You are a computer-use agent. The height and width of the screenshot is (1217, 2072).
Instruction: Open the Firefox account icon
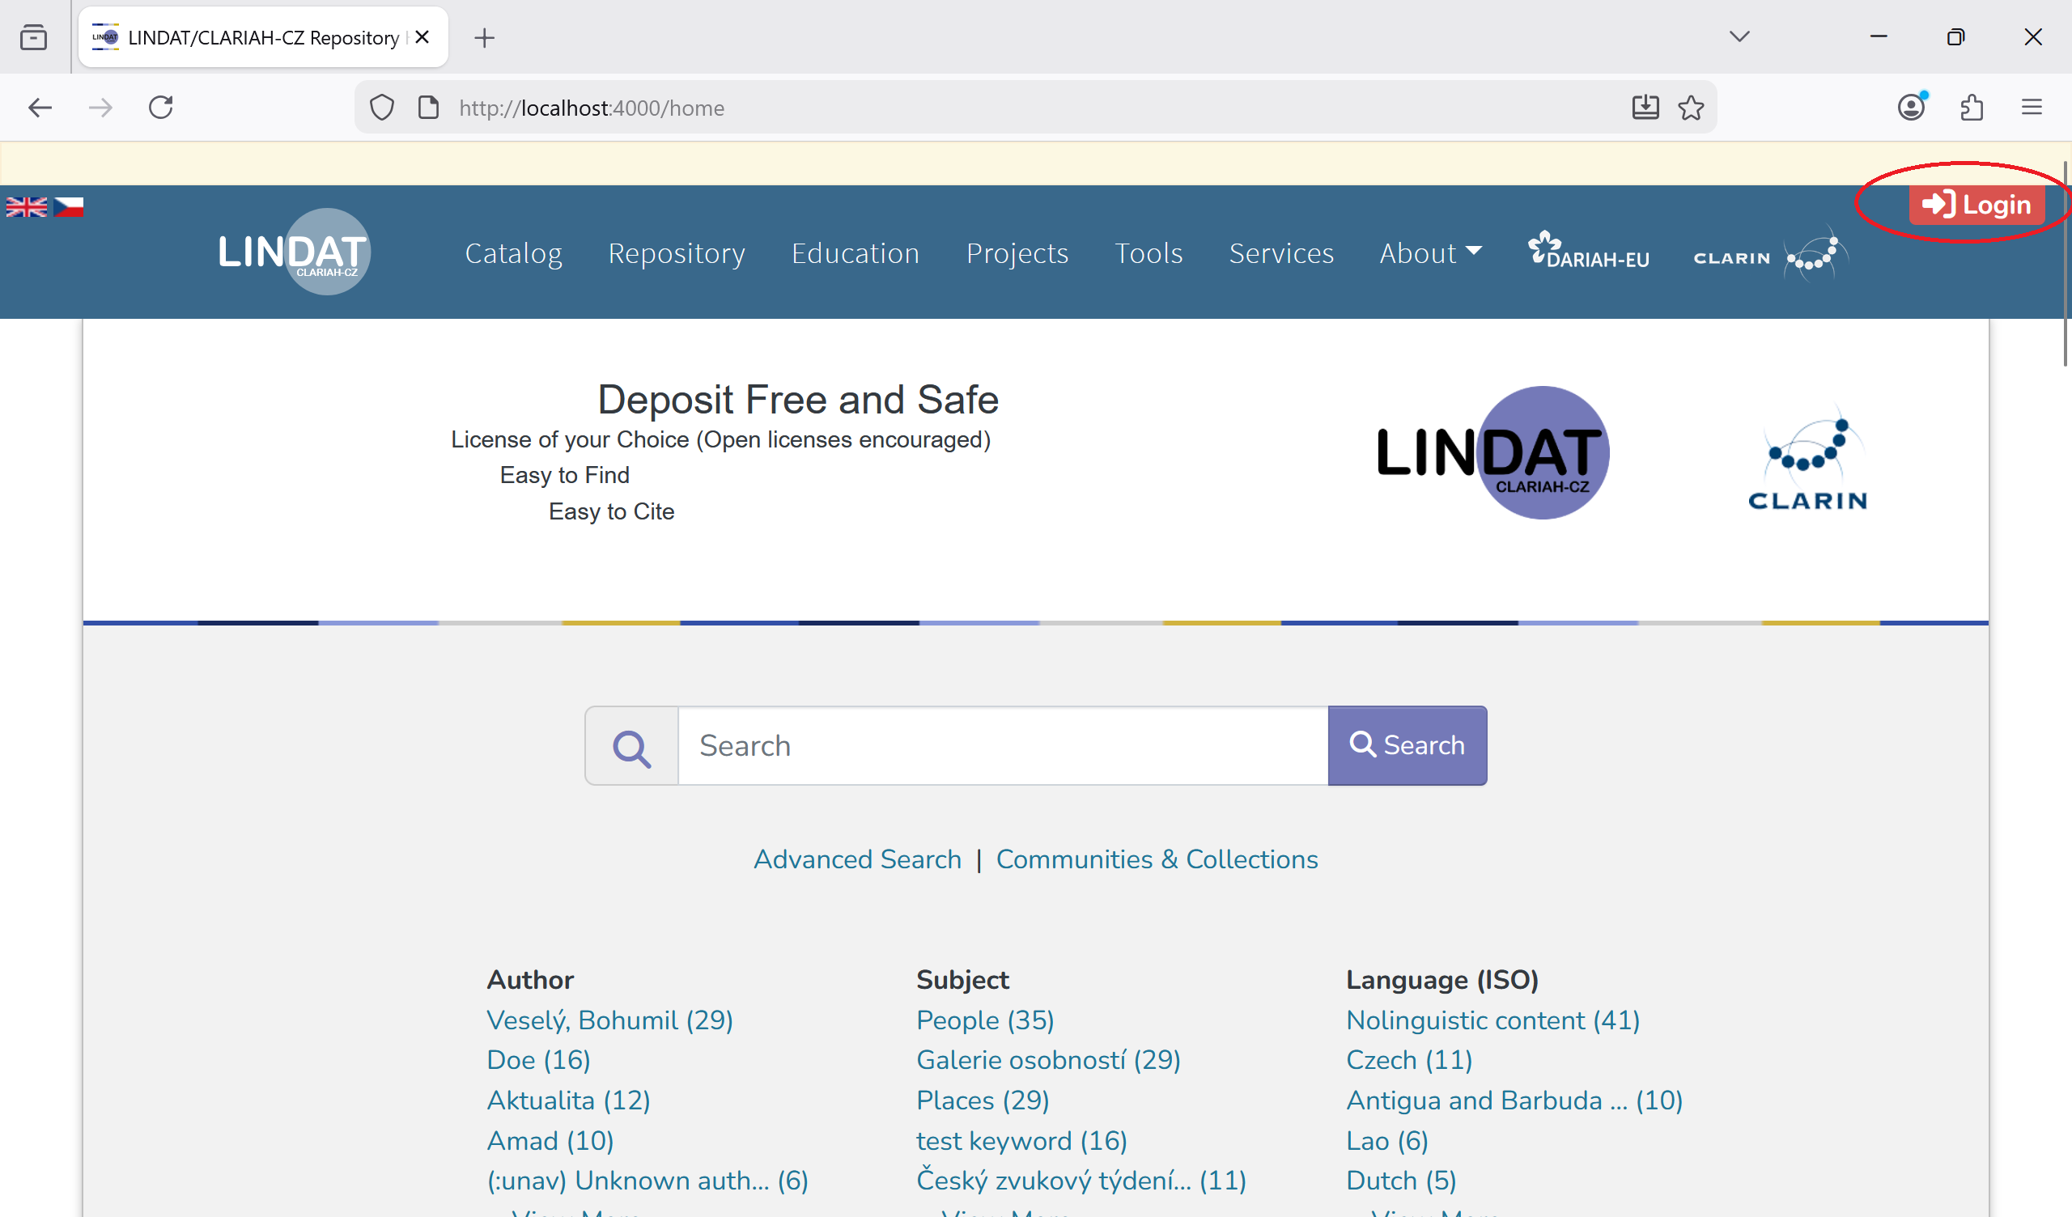coord(1912,107)
